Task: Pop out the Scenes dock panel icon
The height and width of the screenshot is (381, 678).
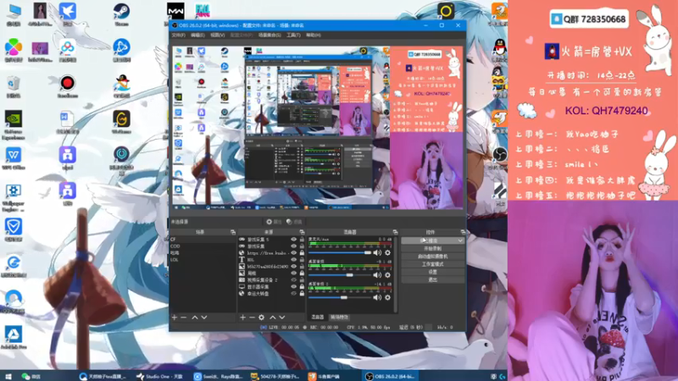Action: click(x=233, y=232)
